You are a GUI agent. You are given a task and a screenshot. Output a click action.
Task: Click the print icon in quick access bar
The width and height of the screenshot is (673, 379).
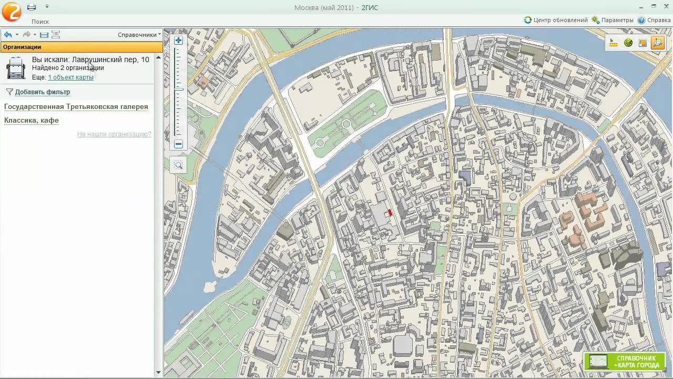(32, 7)
